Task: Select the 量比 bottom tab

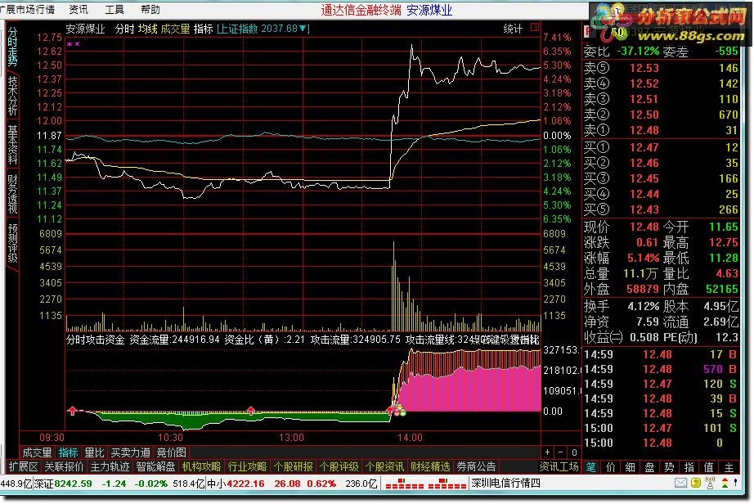Action: (94, 452)
